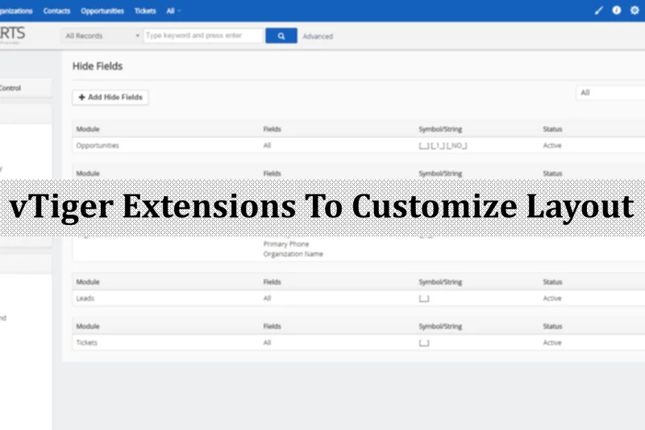Click the magnifier search button
Screen dimensions: 645x430
pos(281,36)
